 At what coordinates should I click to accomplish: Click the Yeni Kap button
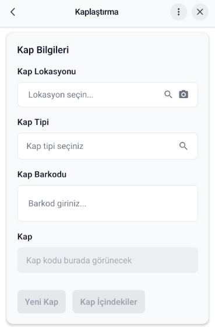[41, 301]
